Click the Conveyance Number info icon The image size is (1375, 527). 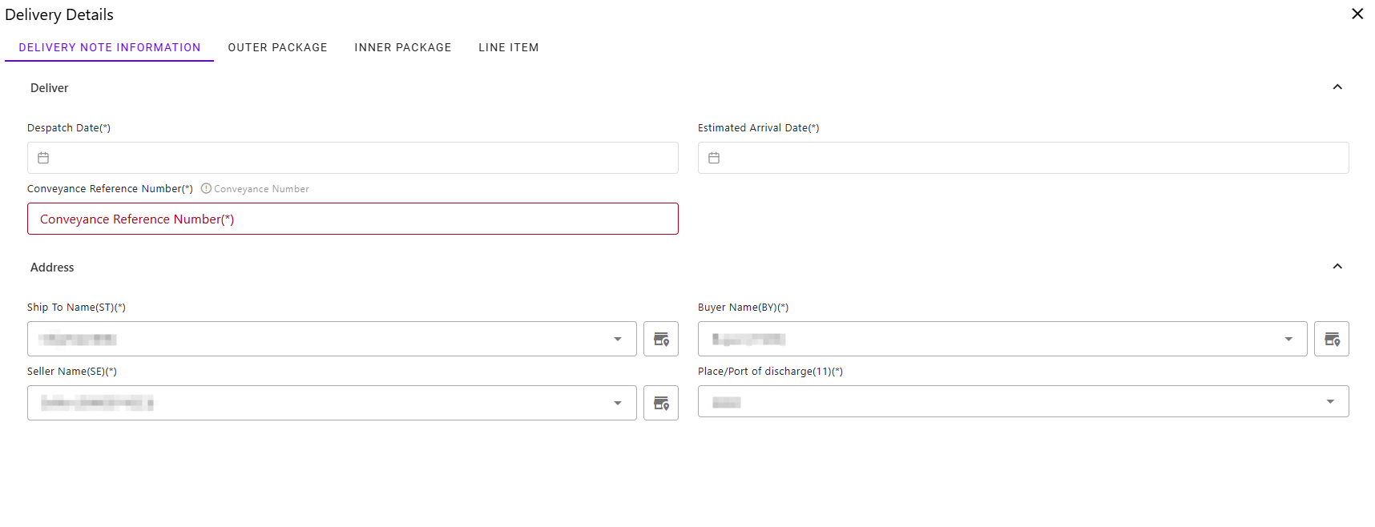pos(206,189)
